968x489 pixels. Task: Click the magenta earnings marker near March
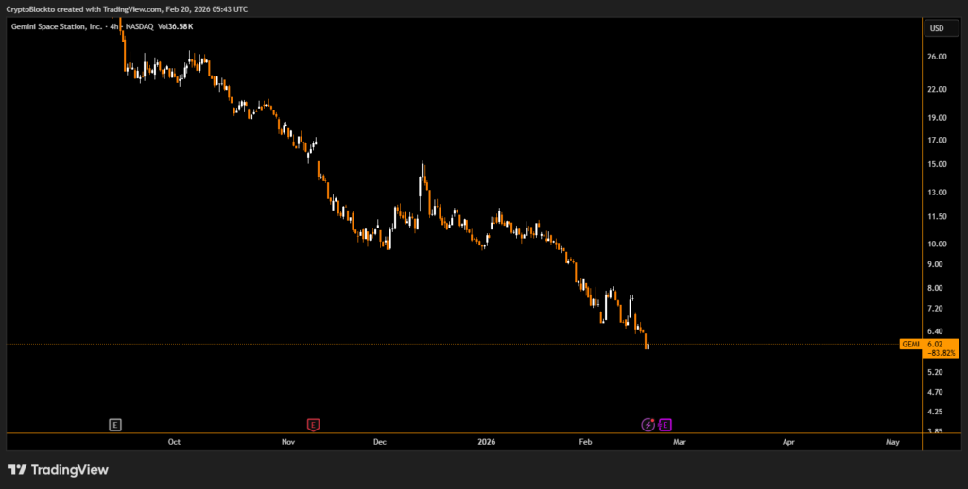click(665, 425)
